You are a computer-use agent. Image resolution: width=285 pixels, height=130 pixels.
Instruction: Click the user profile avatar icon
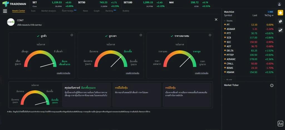coord(279,4)
